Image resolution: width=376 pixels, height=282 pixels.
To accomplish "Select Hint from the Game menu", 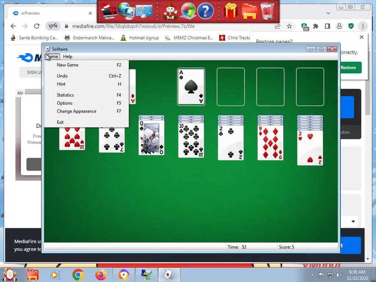I will 89,84.
